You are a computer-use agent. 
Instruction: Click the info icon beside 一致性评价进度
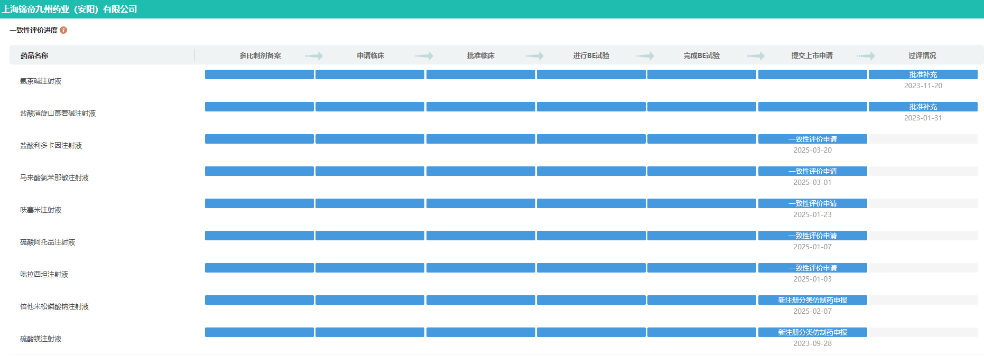point(63,30)
